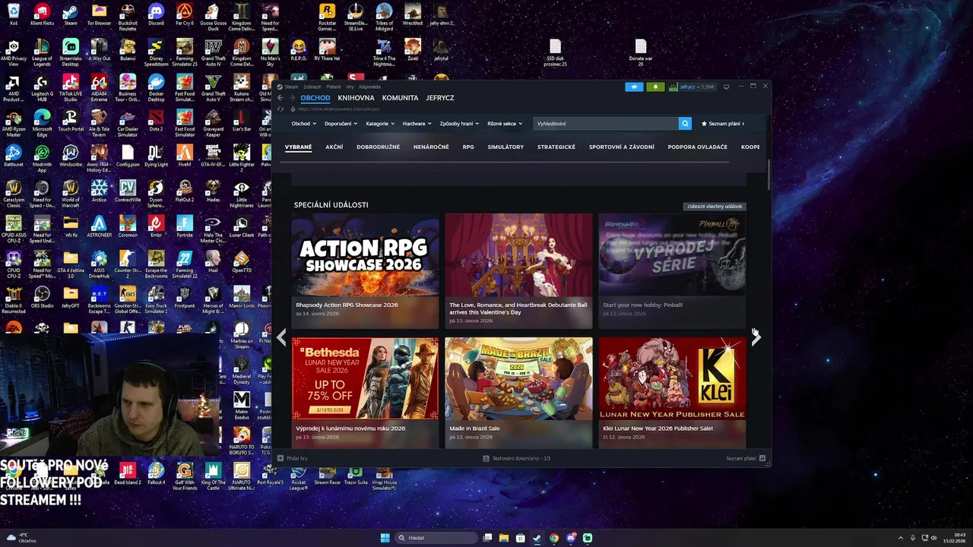973x547 pixels.
Task: Click the Steam forward navigation arrow
Action: pos(292,98)
